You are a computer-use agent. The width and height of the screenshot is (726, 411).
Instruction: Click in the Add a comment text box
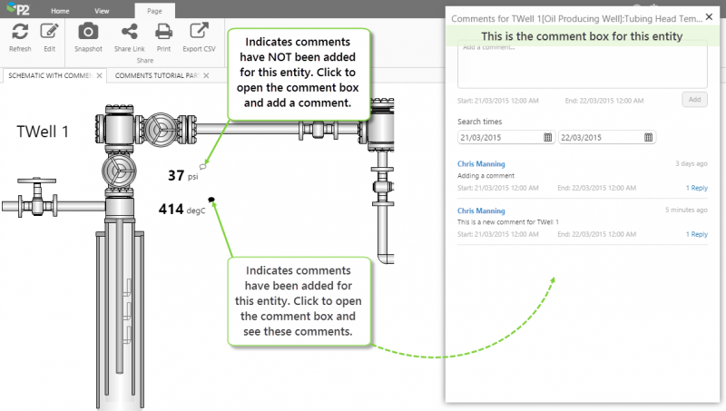tap(582, 64)
